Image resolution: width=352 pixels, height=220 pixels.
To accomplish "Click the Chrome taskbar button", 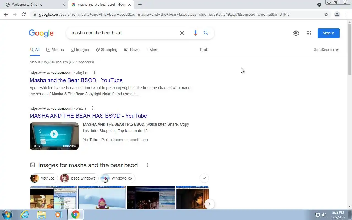I will click(x=76, y=215).
